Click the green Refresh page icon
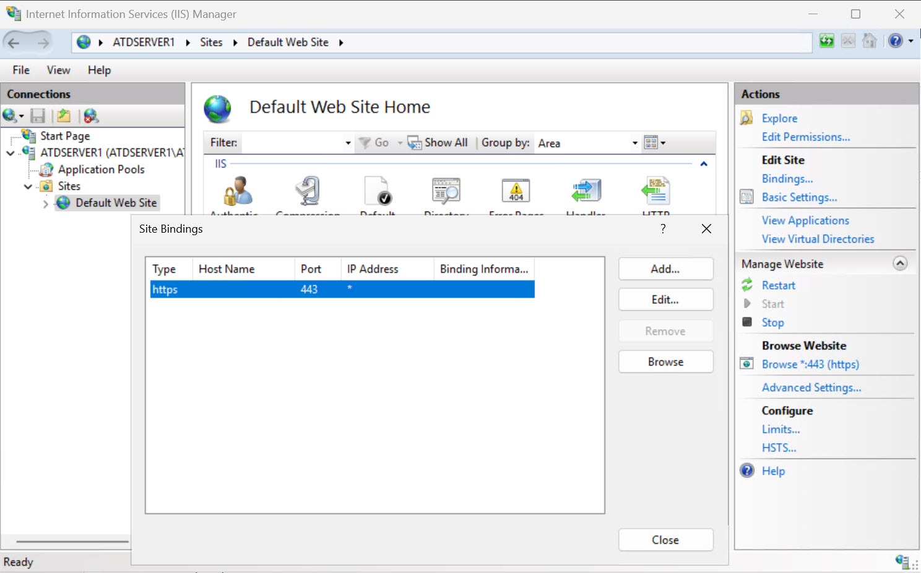This screenshot has width=921, height=573. pos(827,41)
